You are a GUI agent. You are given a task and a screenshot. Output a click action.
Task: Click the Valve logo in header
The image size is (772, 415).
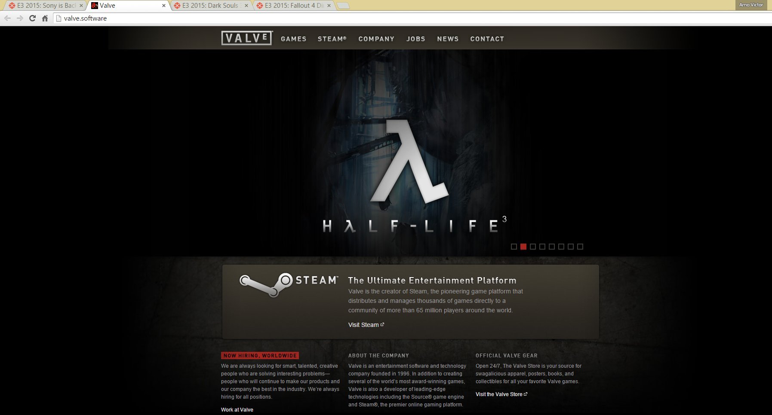(x=247, y=38)
